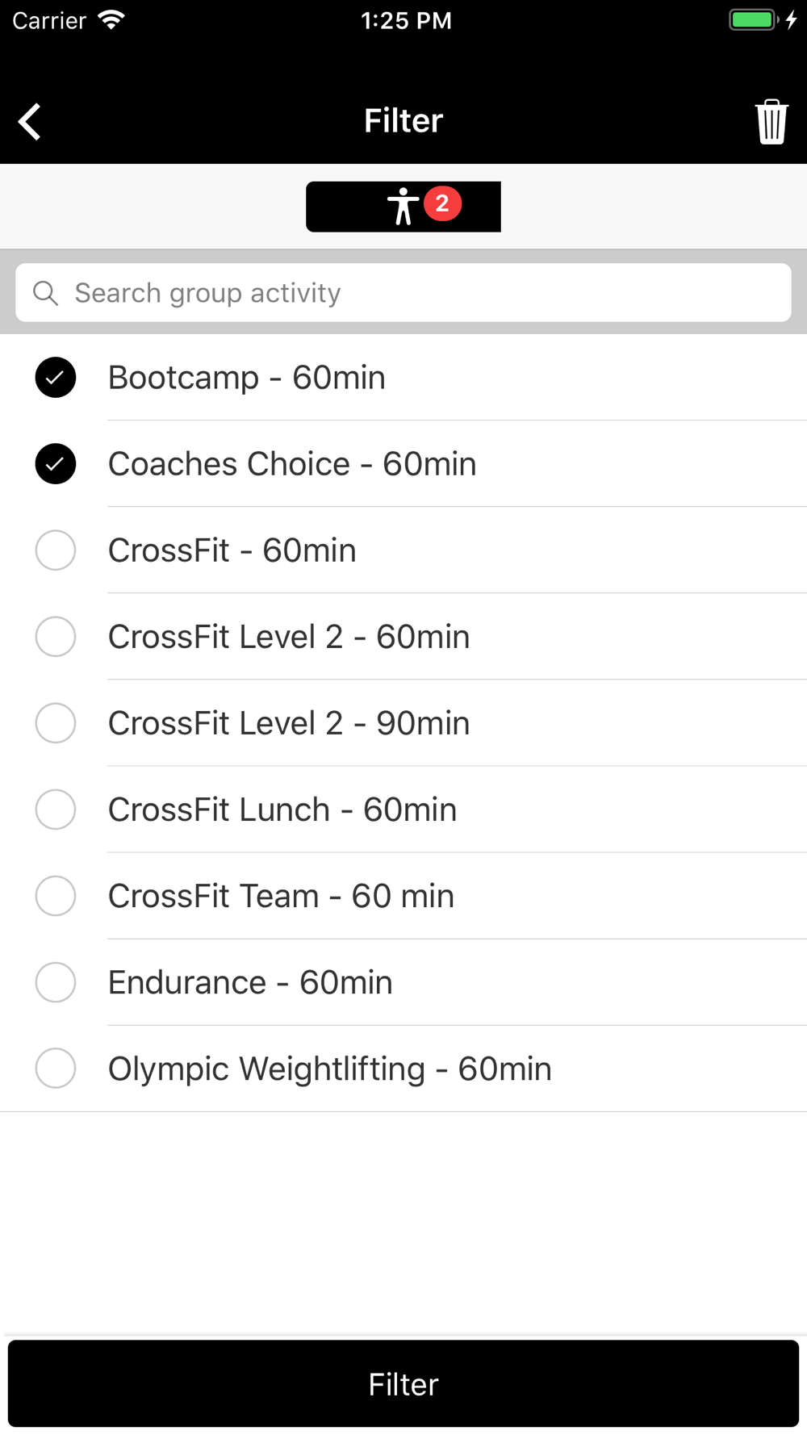807x1435 pixels.
Task: Check CrossFit Level 2 - 60min
Action: click(x=56, y=637)
